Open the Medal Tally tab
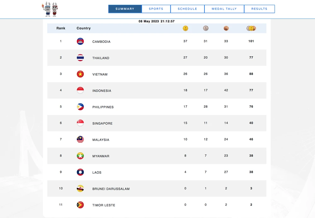Screen dimensions: 315x218 click(x=224, y=9)
